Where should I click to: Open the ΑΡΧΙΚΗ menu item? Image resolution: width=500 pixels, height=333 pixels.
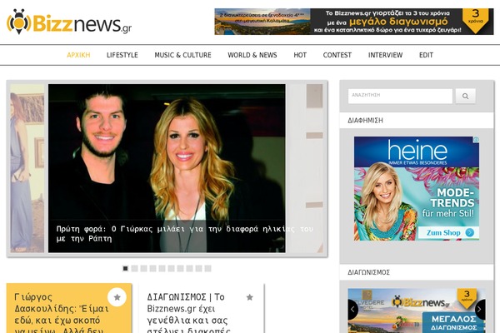tap(78, 55)
